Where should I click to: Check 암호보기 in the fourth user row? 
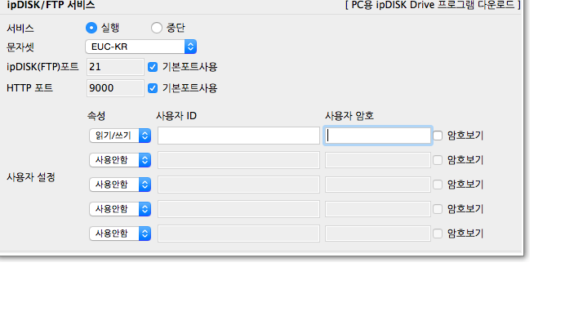438,209
